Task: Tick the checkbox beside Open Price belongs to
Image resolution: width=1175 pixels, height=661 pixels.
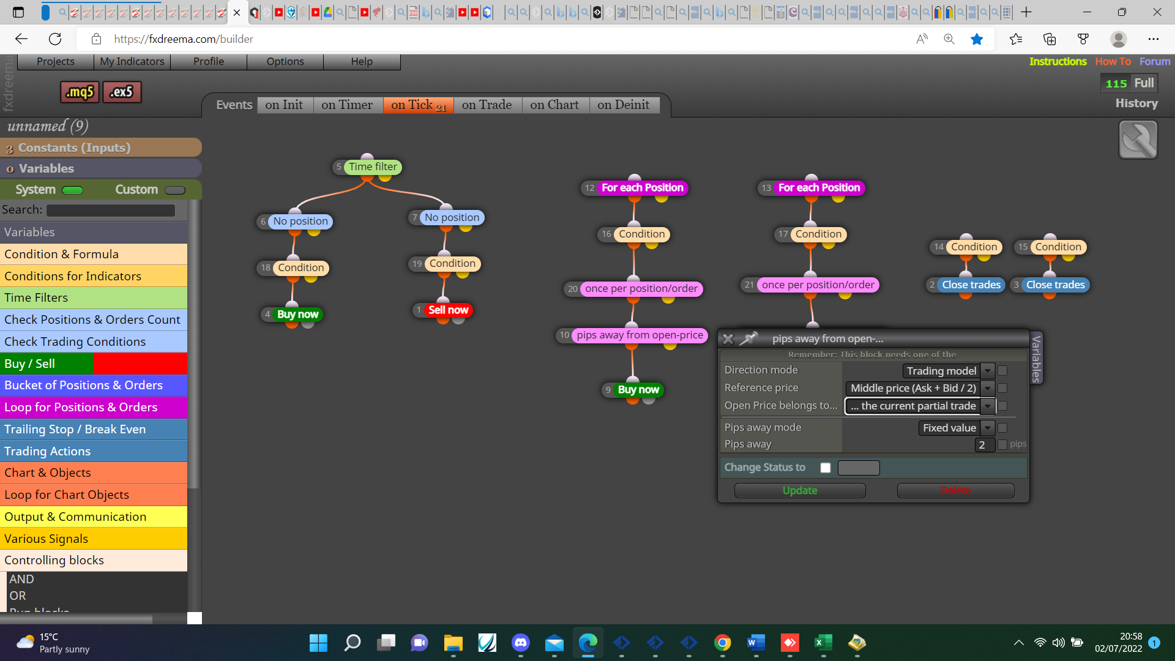Action: (x=1002, y=406)
